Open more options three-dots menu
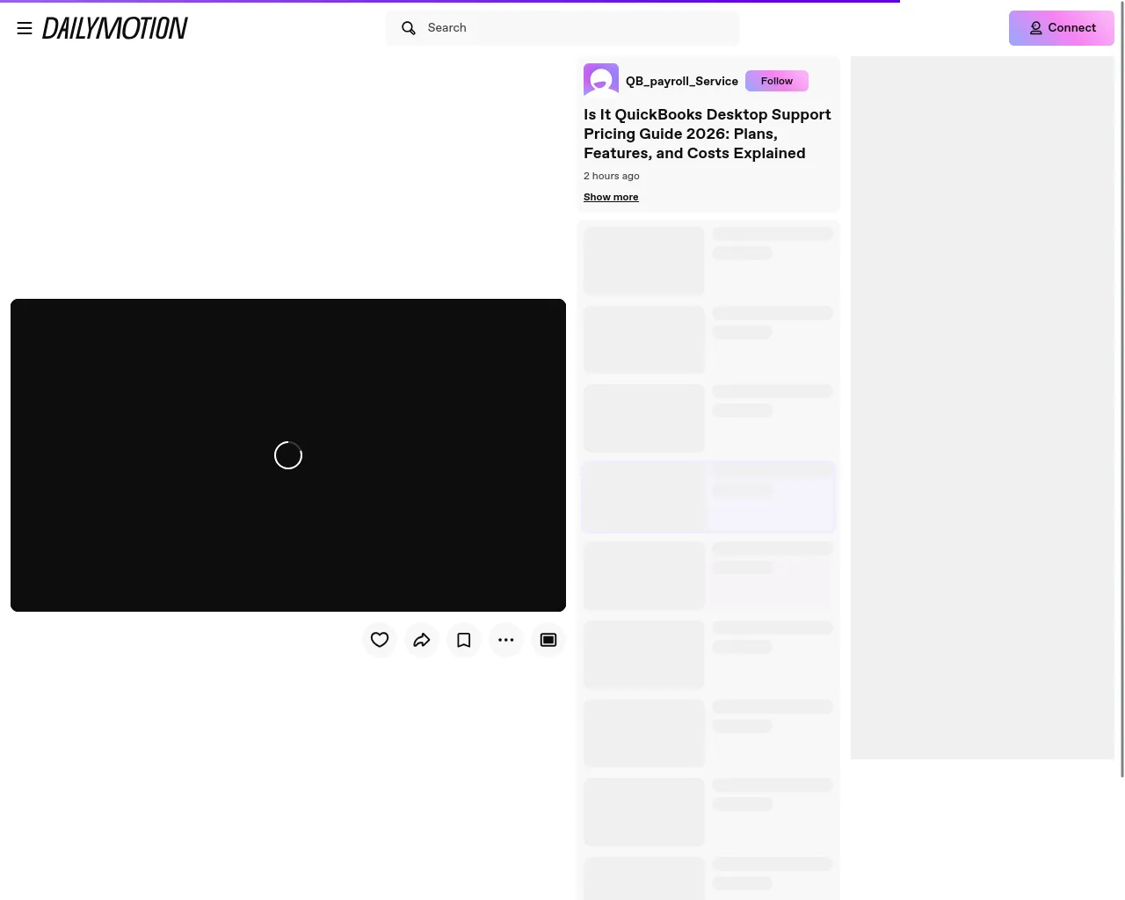Image resolution: width=1125 pixels, height=900 pixels. (506, 640)
